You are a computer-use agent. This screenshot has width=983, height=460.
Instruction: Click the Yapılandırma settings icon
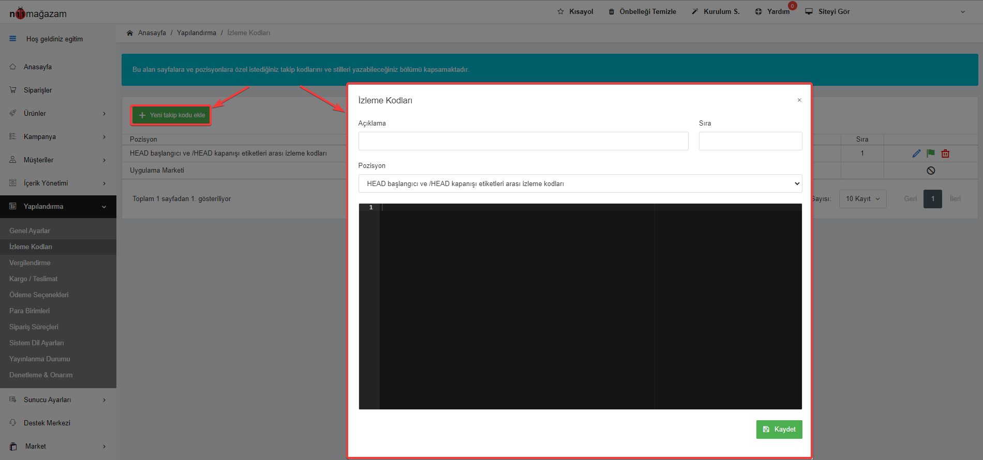pyautogui.click(x=13, y=206)
